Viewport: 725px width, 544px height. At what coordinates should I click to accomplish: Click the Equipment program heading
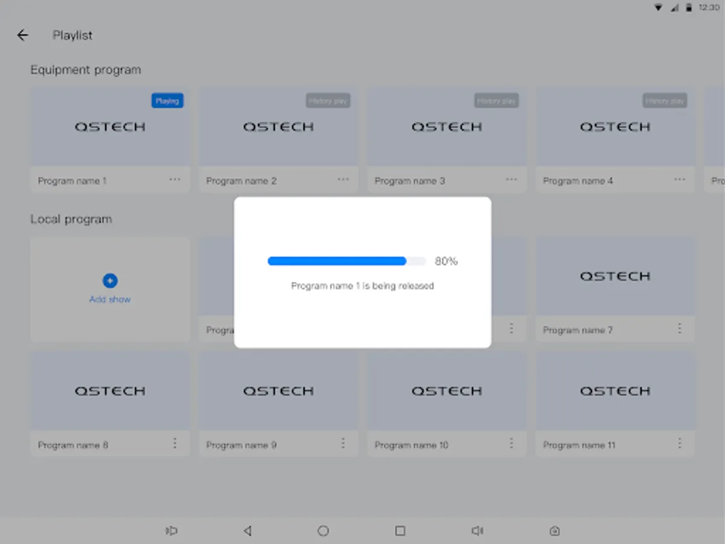pyautogui.click(x=86, y=70)
